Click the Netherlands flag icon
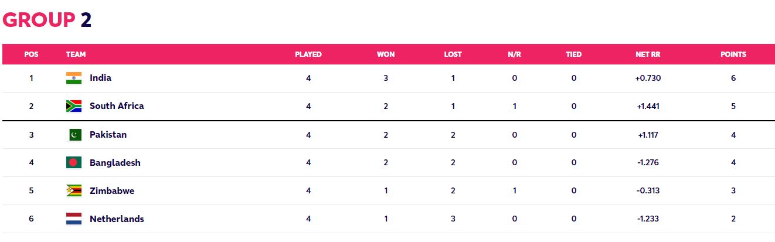Screen dimensions: 775x242 click(74, 219)
